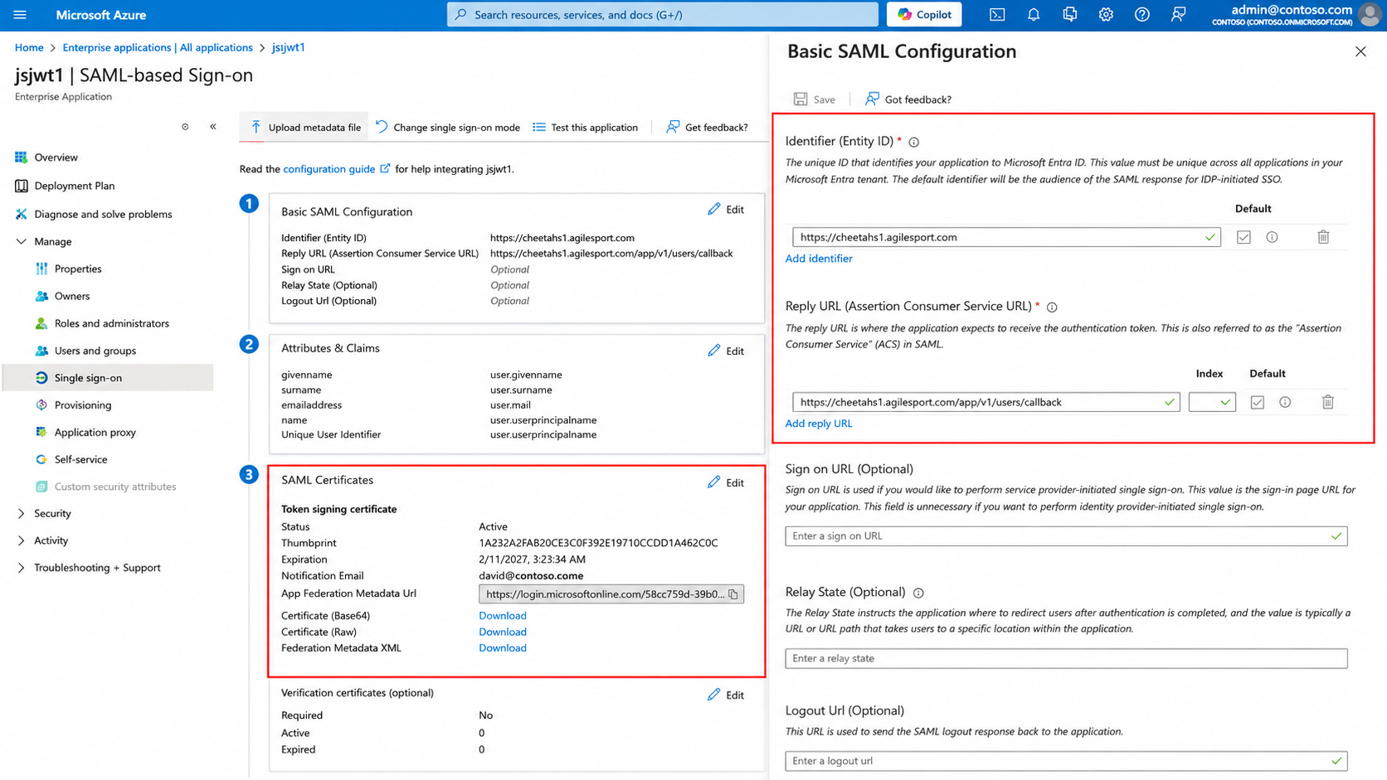The height and width of the screenshot is (780, 1387).
Task: Download the Federation Metadata XML
Action: pos(502,648)
